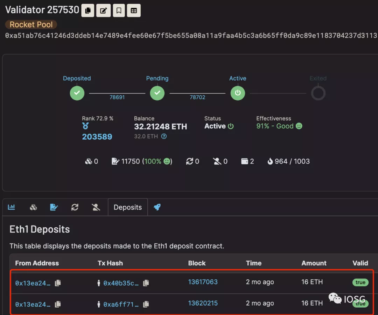This screenshot has height=315, width=378.
Task: Click the edit validator name icon
Action: click(x=103, y=10)
